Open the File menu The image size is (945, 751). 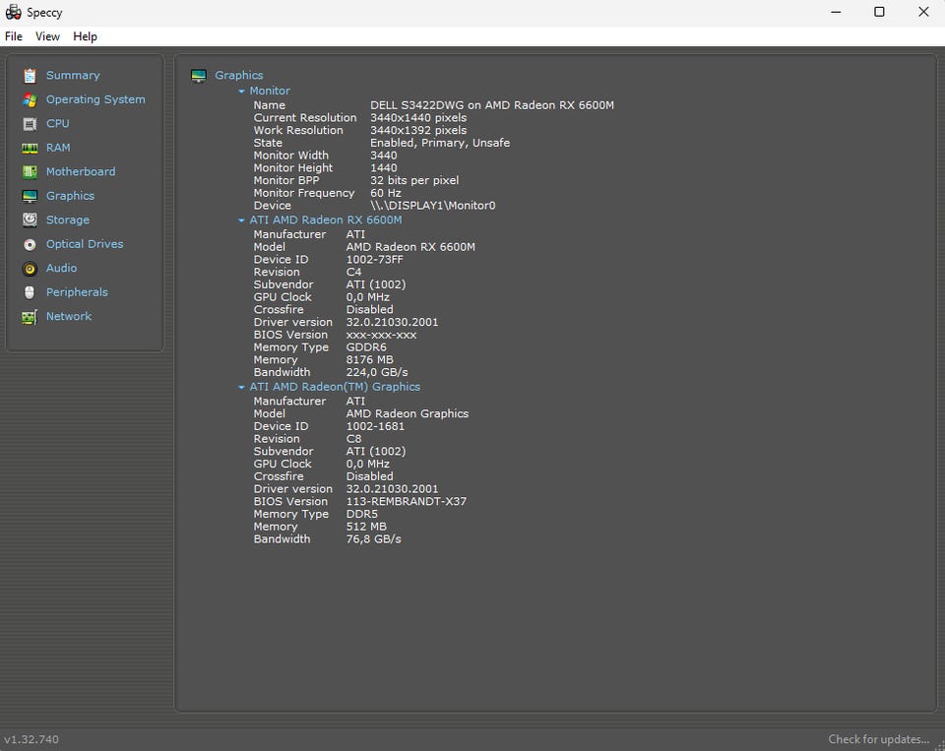(x=13, y=36)
